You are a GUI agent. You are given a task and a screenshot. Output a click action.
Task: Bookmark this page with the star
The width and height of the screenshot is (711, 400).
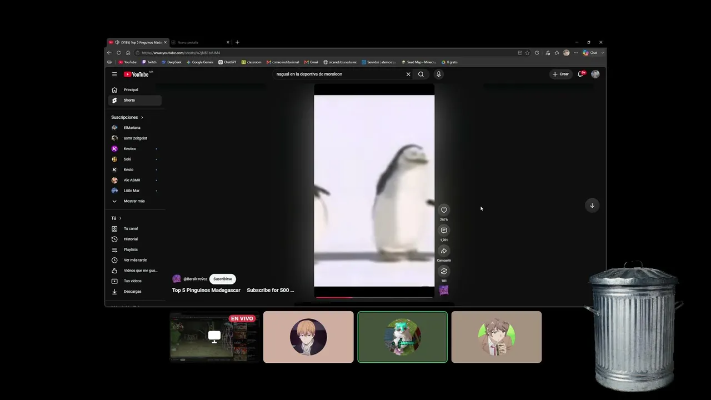(x=527, y=53)
